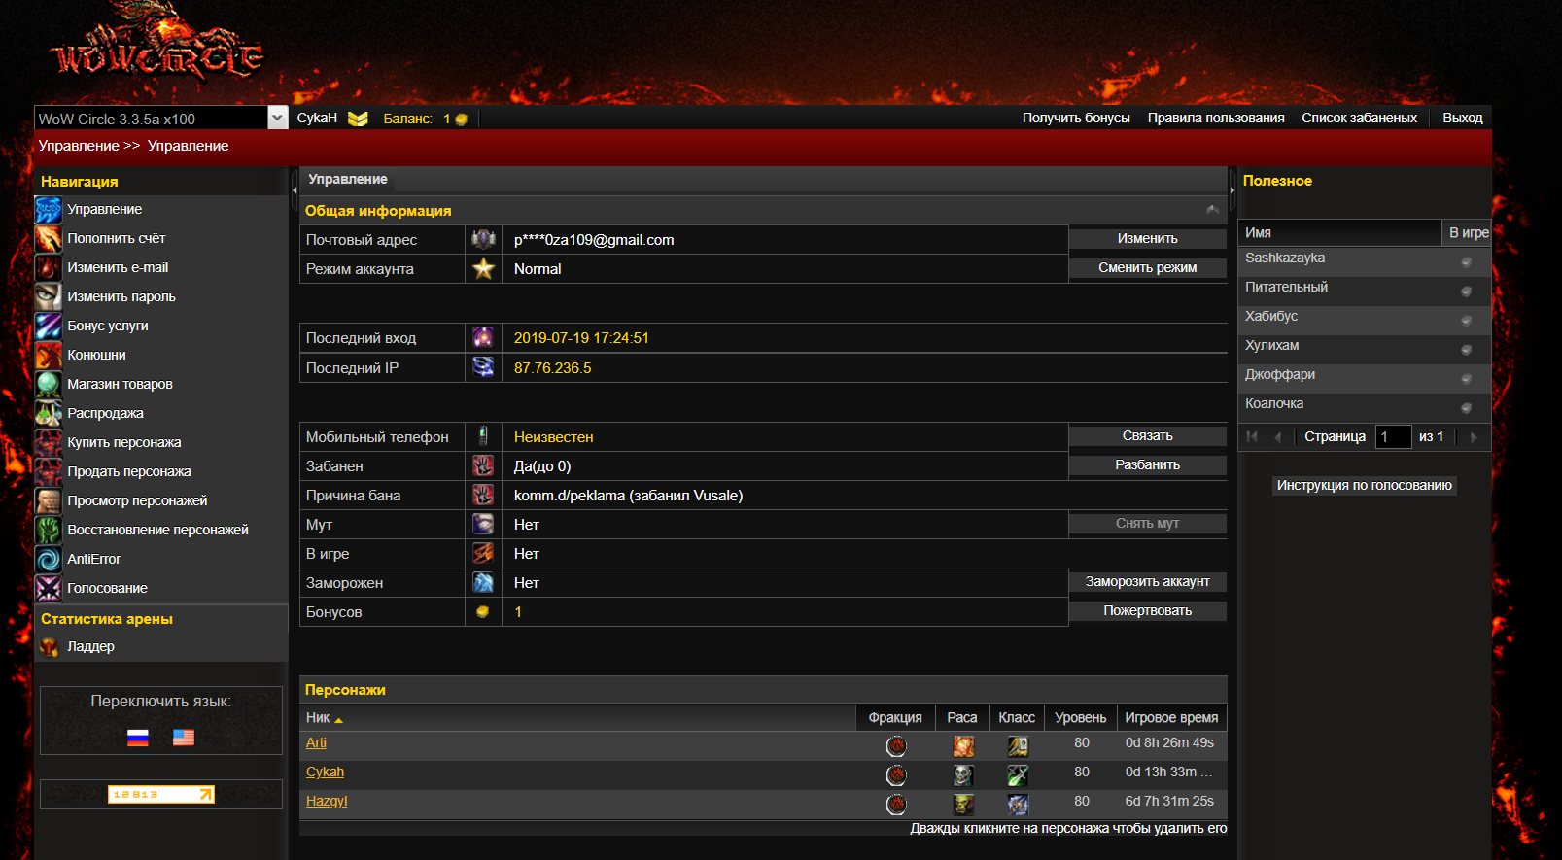Click the AntiError swirl icon
This screenshot has width=1562, height=860.
[48, 560]
